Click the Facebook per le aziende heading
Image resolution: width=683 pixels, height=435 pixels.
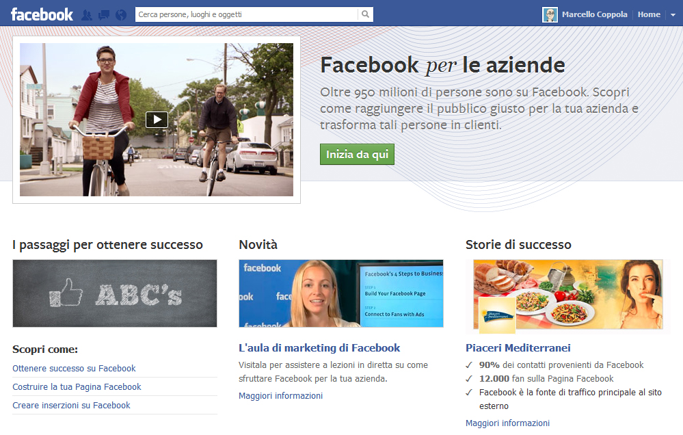coord(442,66)
